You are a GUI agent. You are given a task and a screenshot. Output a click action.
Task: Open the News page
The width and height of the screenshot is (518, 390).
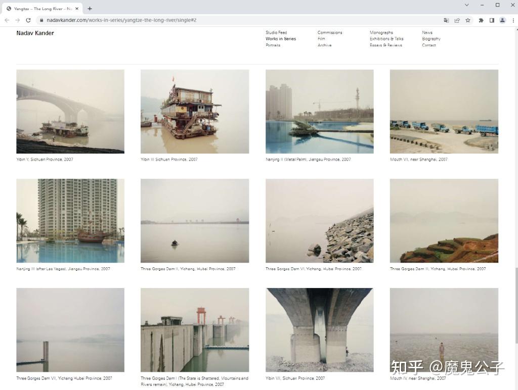click(x=427, y=32)
